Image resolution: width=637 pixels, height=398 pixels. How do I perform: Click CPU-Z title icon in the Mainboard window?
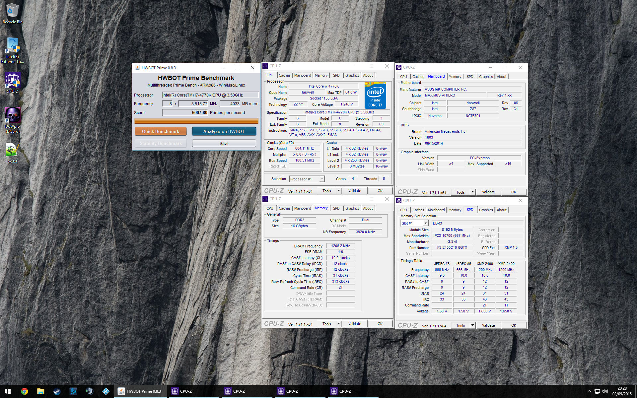tap(399, 67)
